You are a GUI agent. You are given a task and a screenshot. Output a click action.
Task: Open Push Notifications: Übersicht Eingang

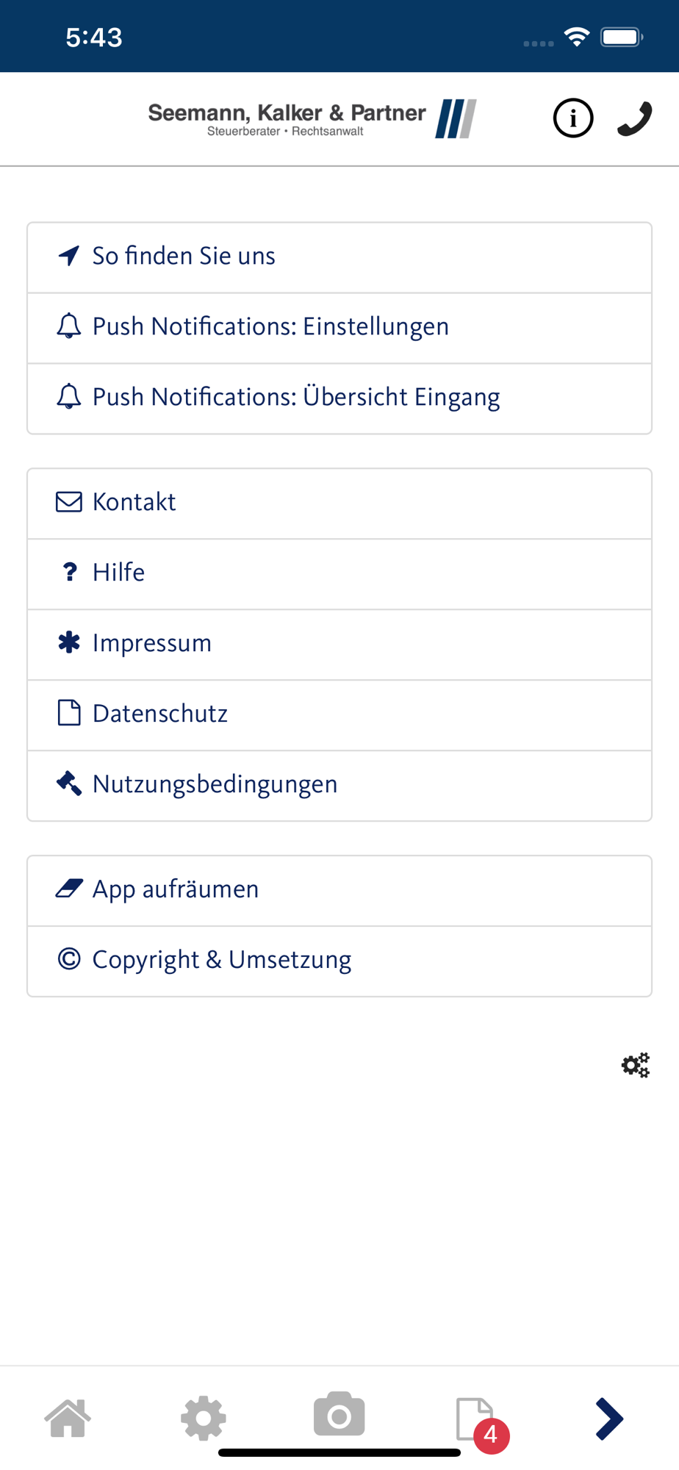click(339, 398)
